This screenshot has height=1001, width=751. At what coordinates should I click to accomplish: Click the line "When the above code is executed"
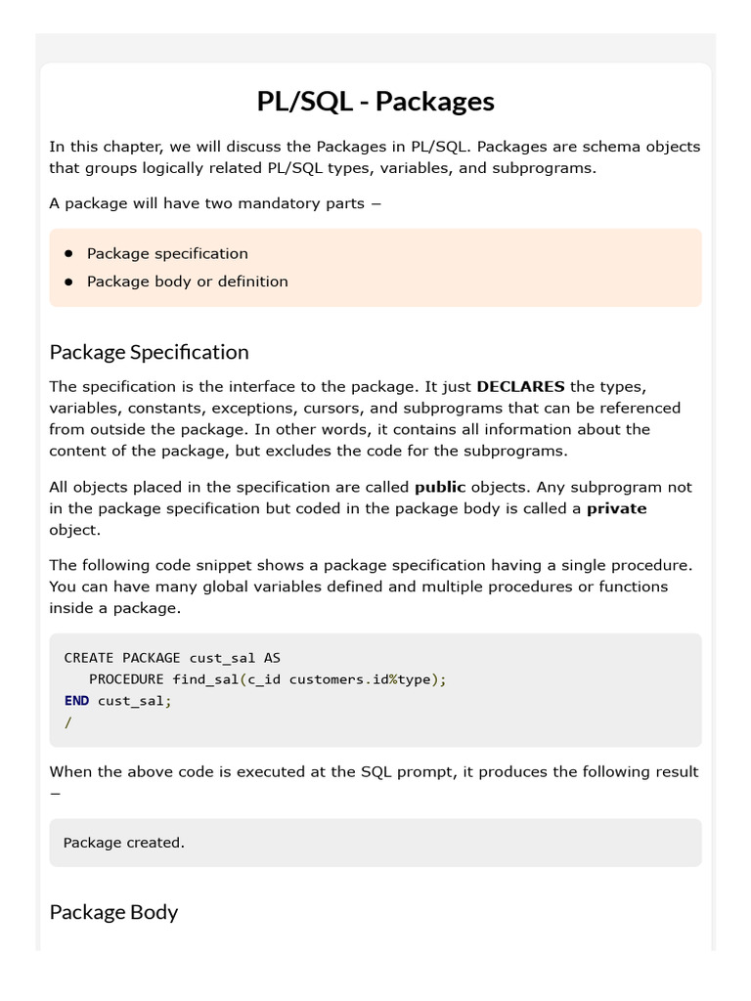pos(375,772)
